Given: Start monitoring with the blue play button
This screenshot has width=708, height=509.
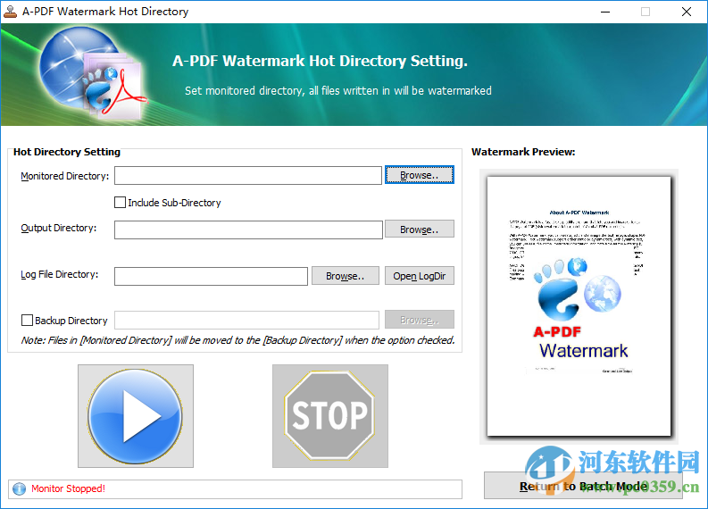Looking at the screenshot, I should pyautogui.click(x=136, y=416).
